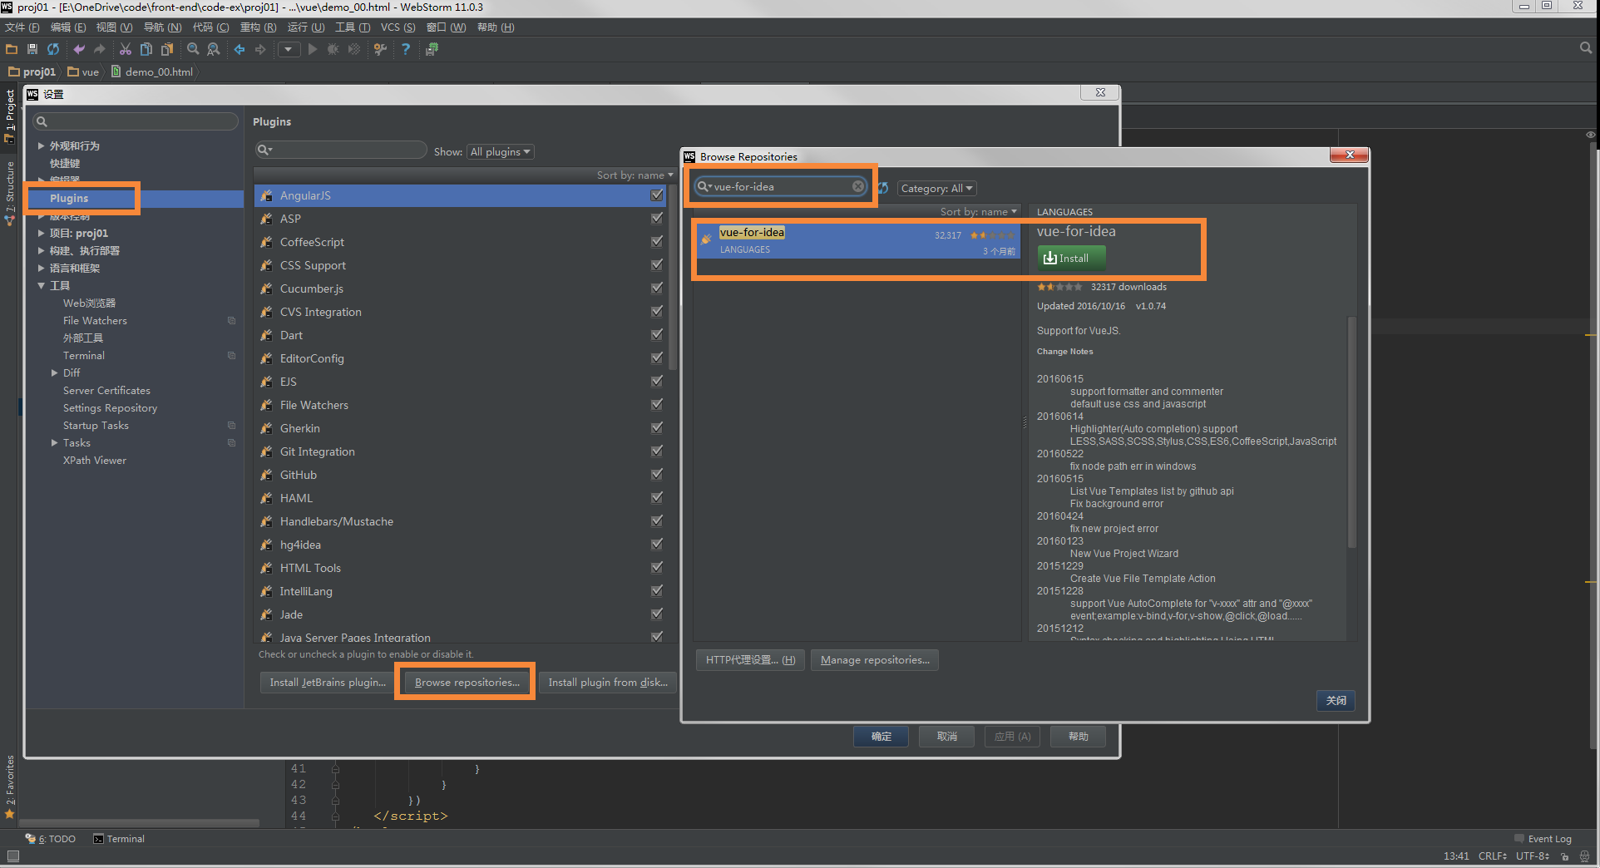Open Settings via the wrench toolbar icon

pos(380,49)
